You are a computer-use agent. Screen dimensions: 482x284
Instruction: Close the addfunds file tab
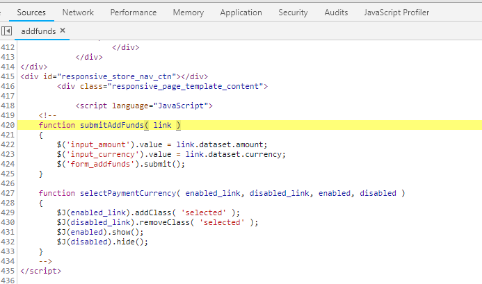click(63, 31)
